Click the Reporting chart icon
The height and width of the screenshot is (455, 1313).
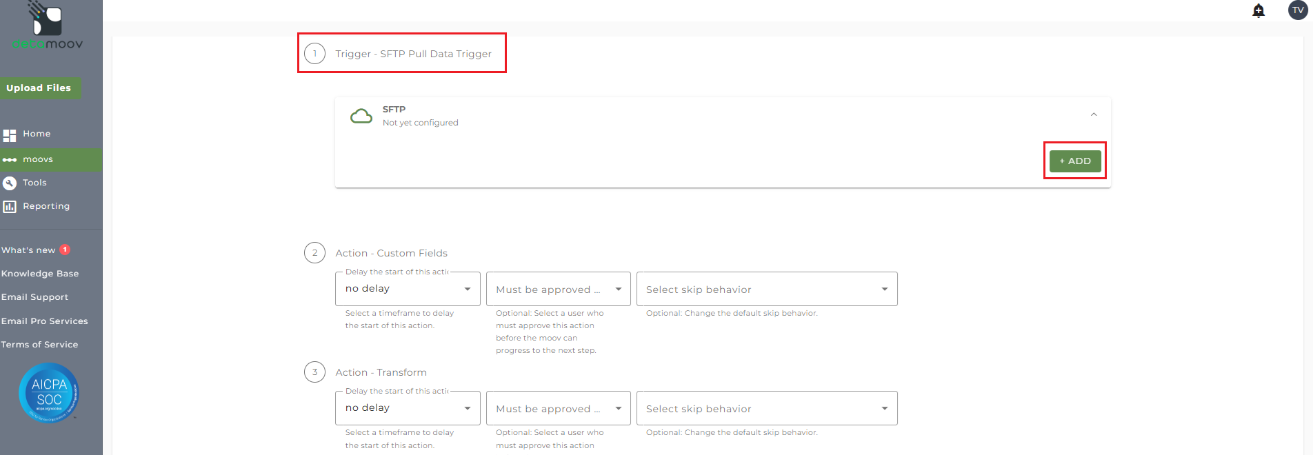[10, 207]
